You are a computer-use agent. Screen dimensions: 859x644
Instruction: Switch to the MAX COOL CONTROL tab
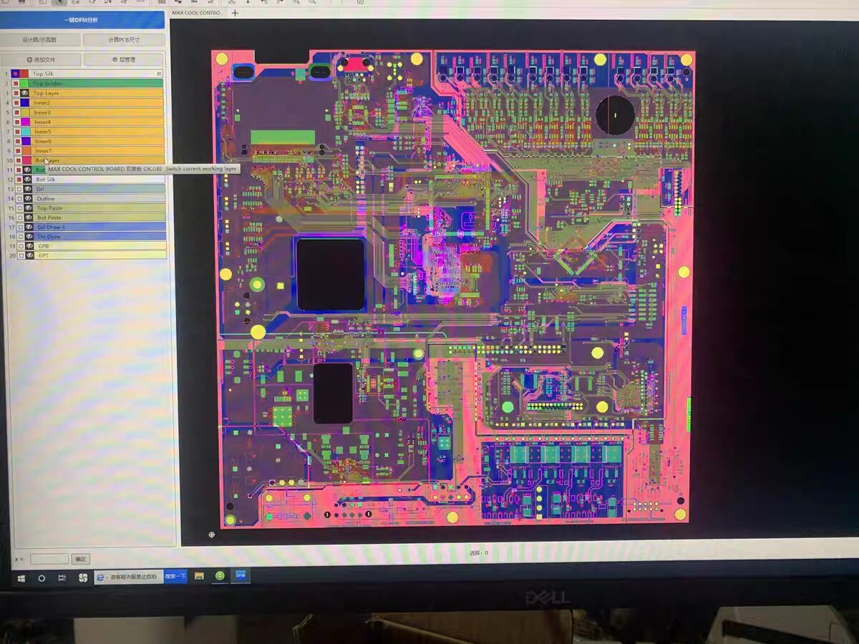pyautogui.click(x=197, y=12)
